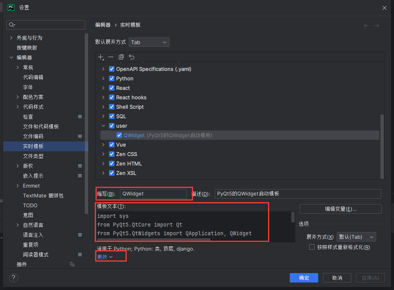Disable the Shell Script template group
The height and width of the screenshot is (290, 394).
[112, 107]
